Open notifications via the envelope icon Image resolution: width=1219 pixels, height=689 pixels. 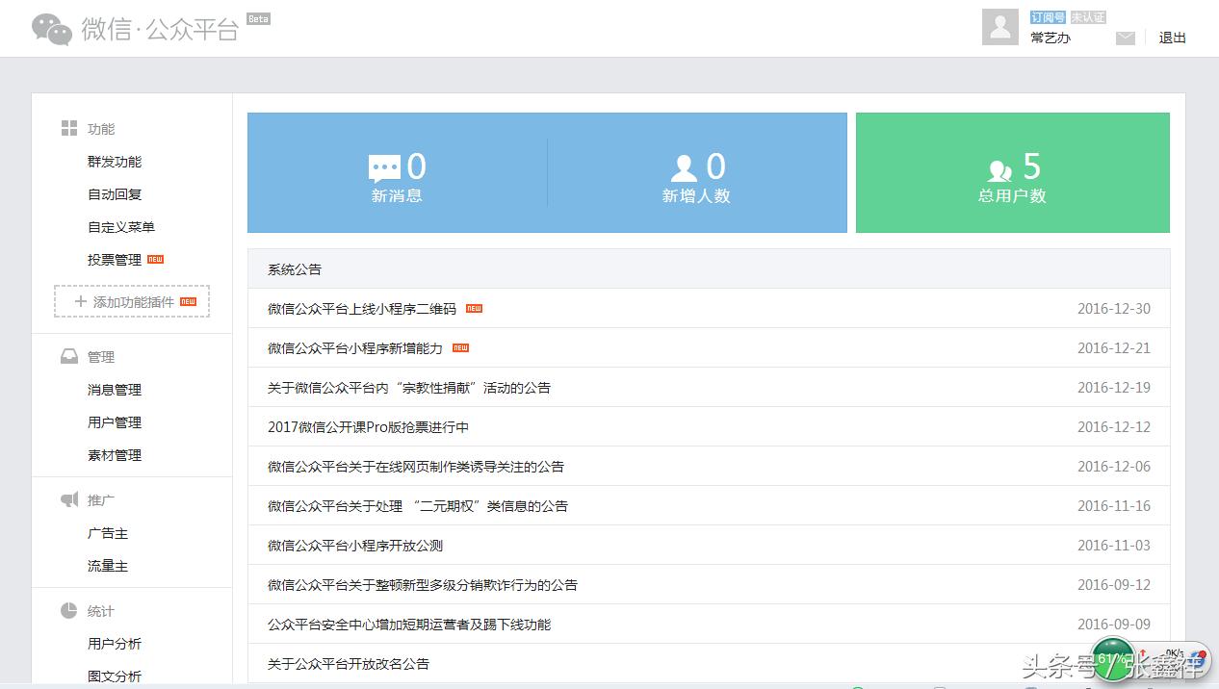1125,37
